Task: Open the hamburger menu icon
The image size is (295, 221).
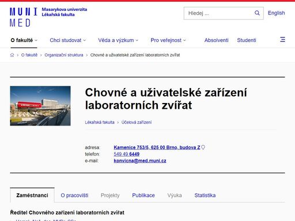Action: coord(282,40)
